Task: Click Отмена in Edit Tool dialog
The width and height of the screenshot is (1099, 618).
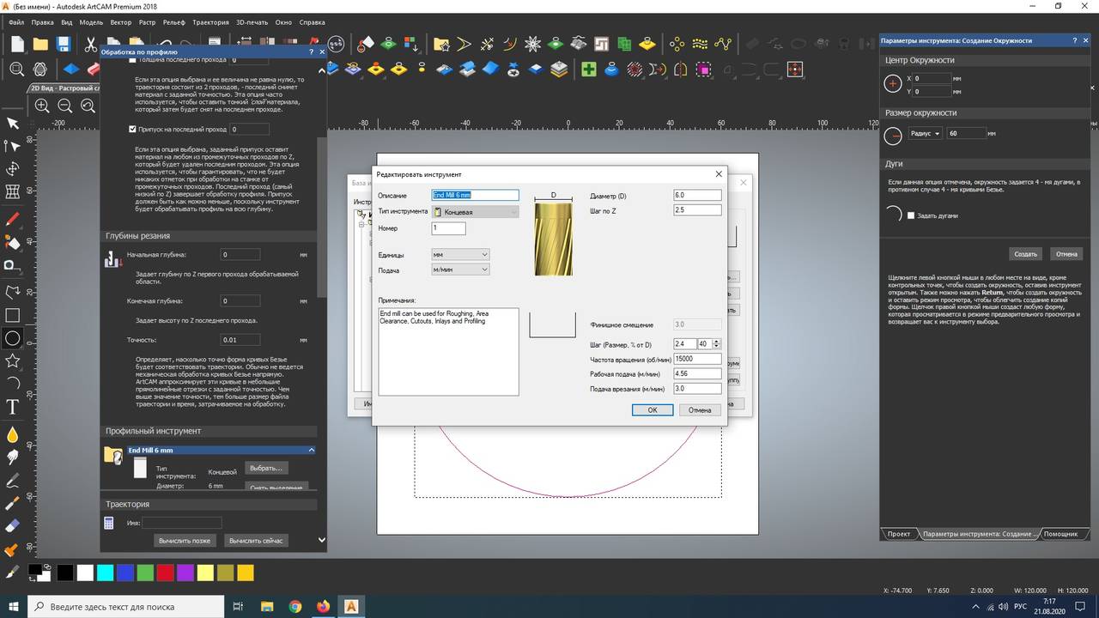Action: (x=700, y=409)
